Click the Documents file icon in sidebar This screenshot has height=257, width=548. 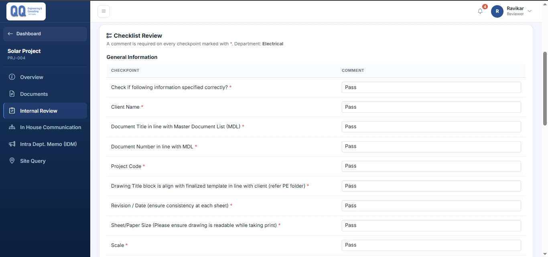tap(12, 94)
